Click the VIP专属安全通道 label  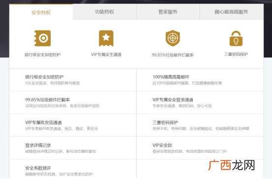[x=106, y=54]
